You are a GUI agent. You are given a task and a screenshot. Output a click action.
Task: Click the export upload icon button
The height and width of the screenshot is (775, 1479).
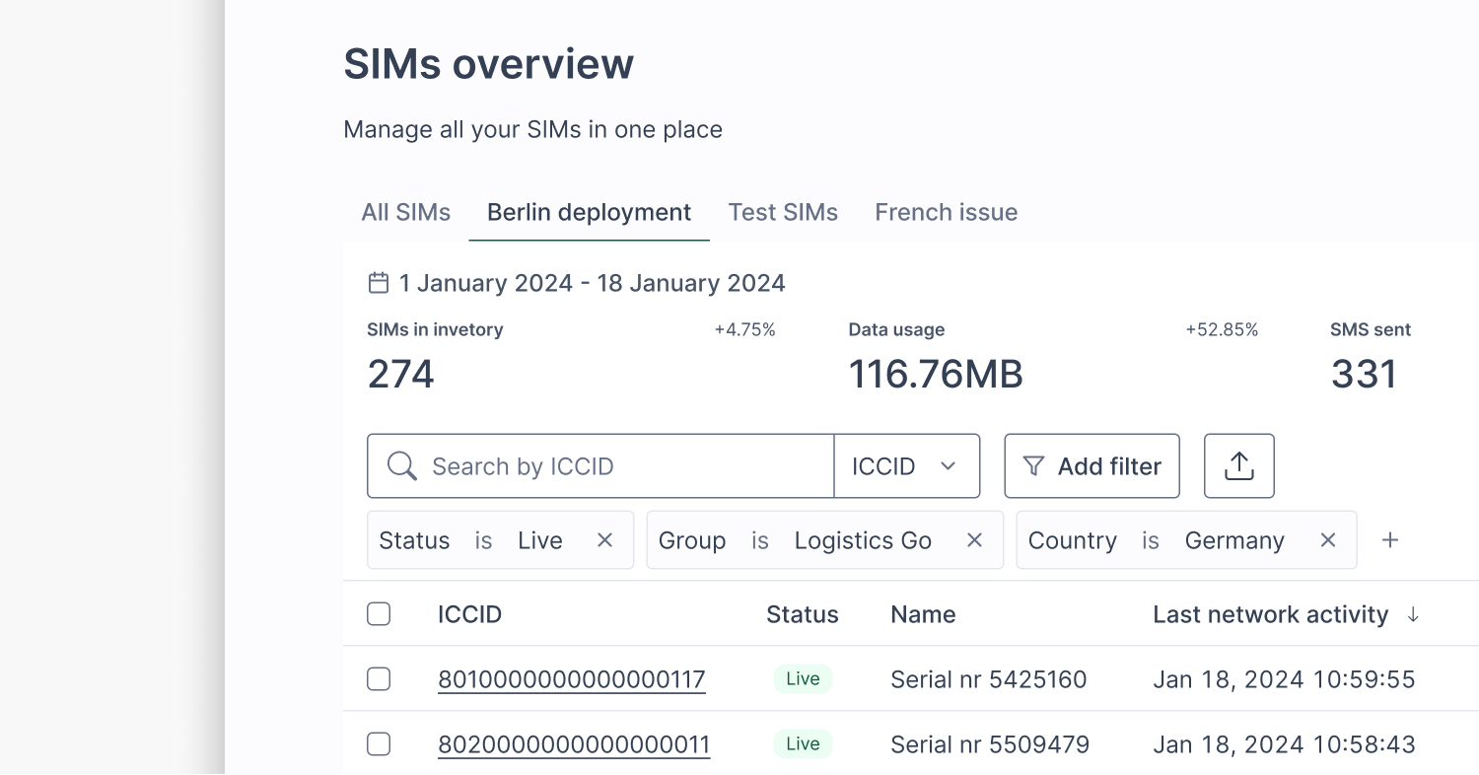click(1238, 466)
